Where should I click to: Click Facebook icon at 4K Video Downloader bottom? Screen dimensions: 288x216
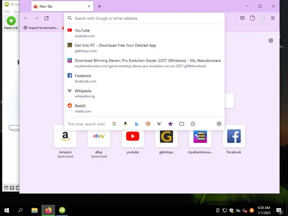[x=12, y=188]
